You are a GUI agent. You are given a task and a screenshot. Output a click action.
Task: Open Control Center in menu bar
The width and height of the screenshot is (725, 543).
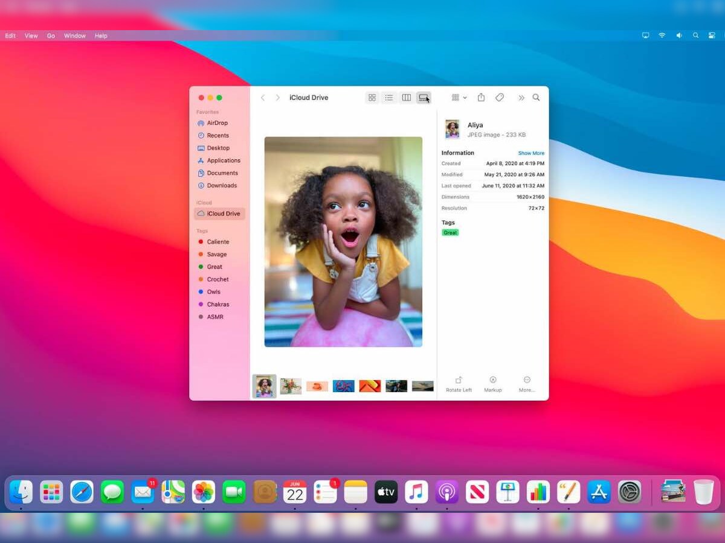712,36
